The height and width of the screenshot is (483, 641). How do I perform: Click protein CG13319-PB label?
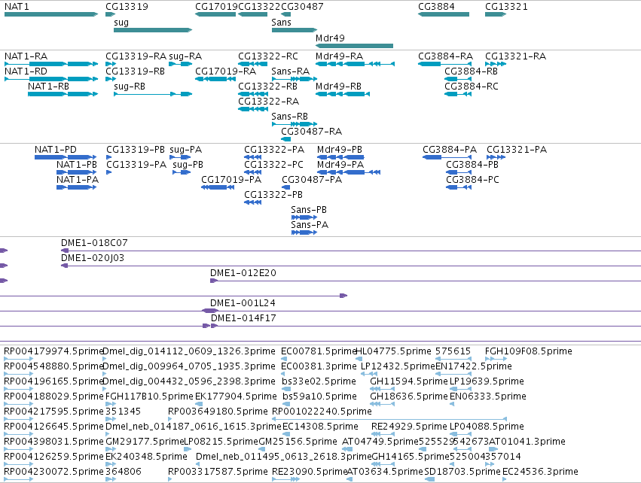tap(136, 150)
